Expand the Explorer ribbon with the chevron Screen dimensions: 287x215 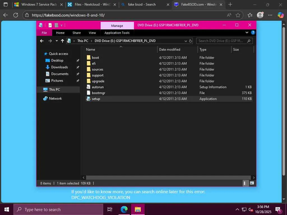click(x=247, y=32)
